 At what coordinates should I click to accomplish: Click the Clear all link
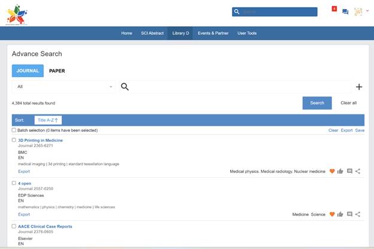[x=348, y=103]
